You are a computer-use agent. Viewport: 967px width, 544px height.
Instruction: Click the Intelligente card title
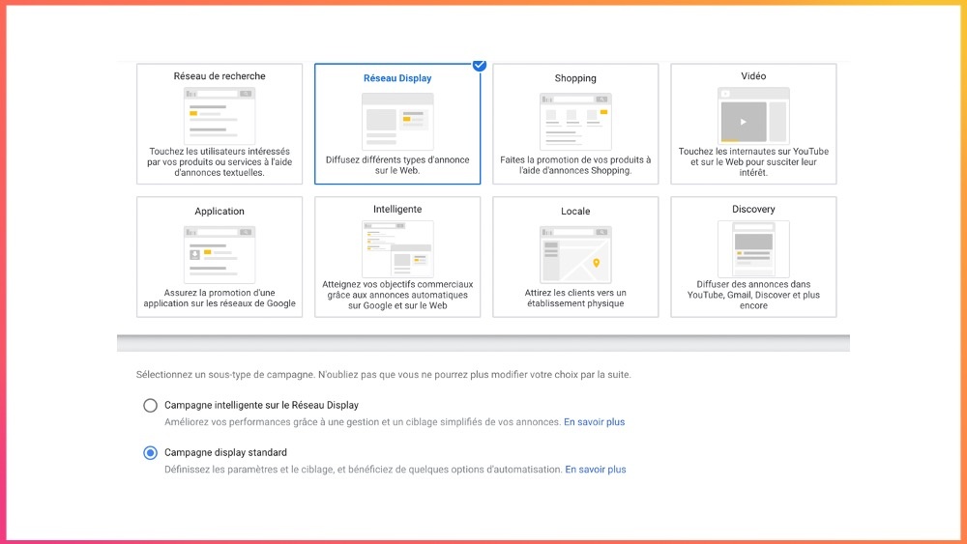click(397, 210)
